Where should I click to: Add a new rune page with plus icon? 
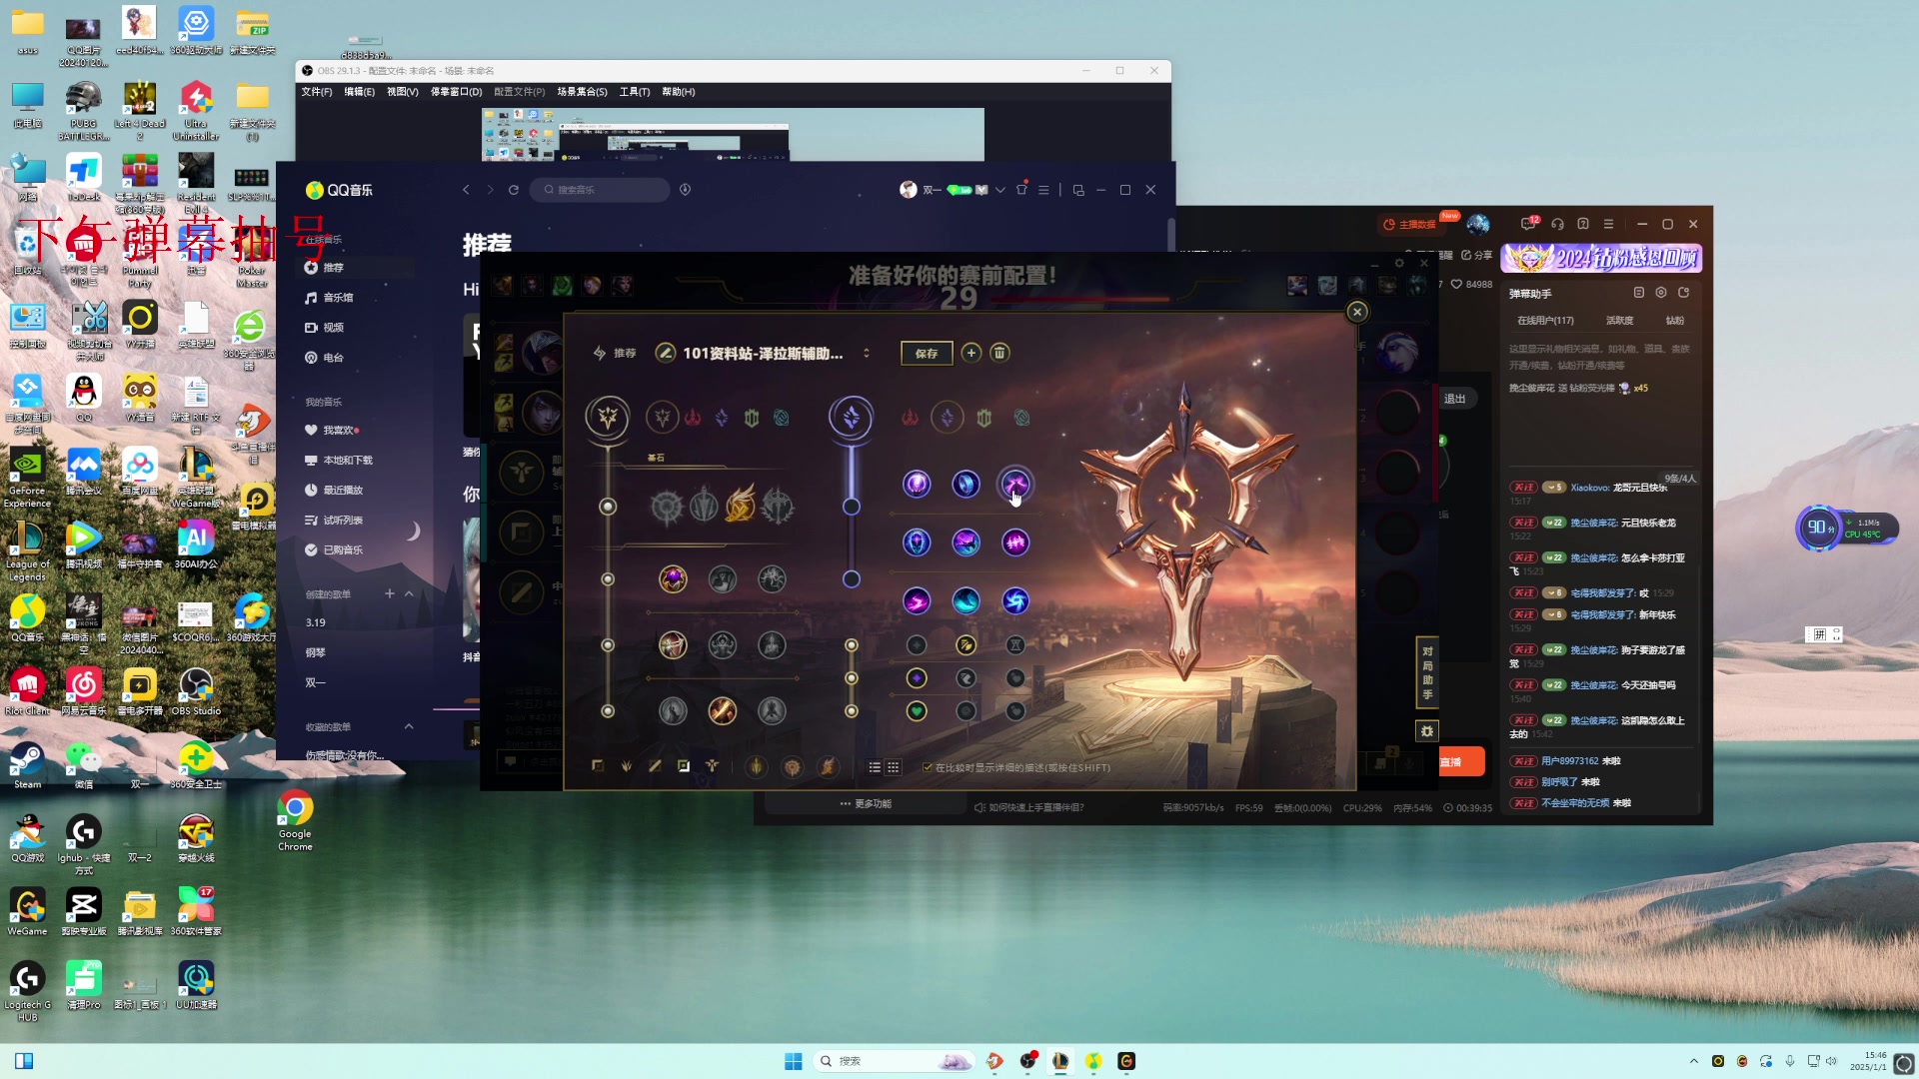(x=970, y=353)
